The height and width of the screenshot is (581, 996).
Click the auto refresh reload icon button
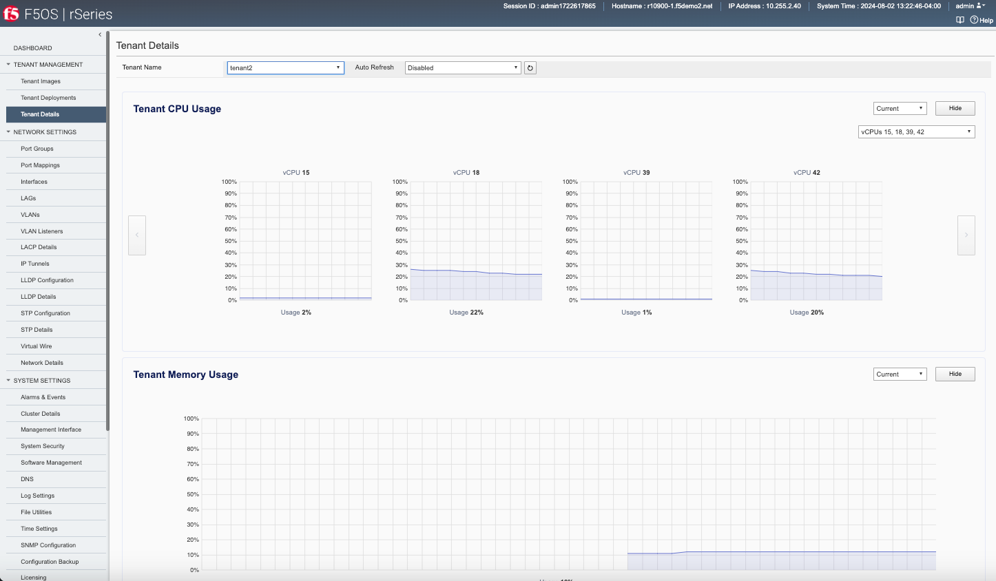530,67
